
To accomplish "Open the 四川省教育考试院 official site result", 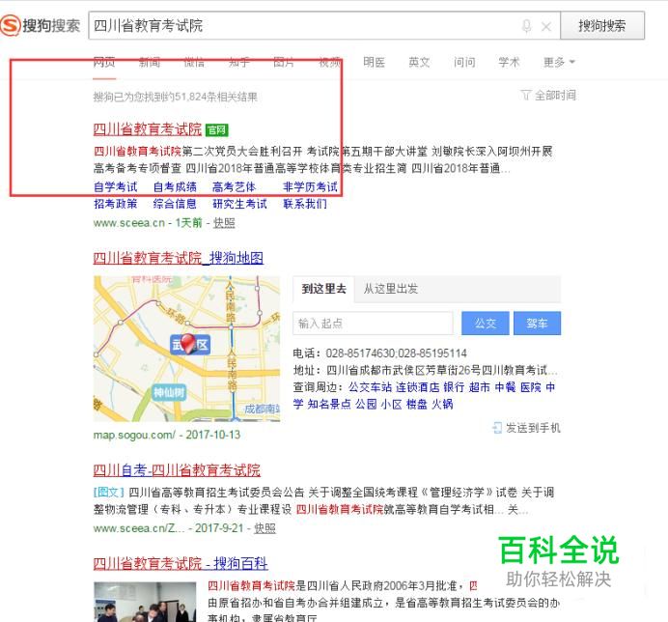I will click(148, 129).
